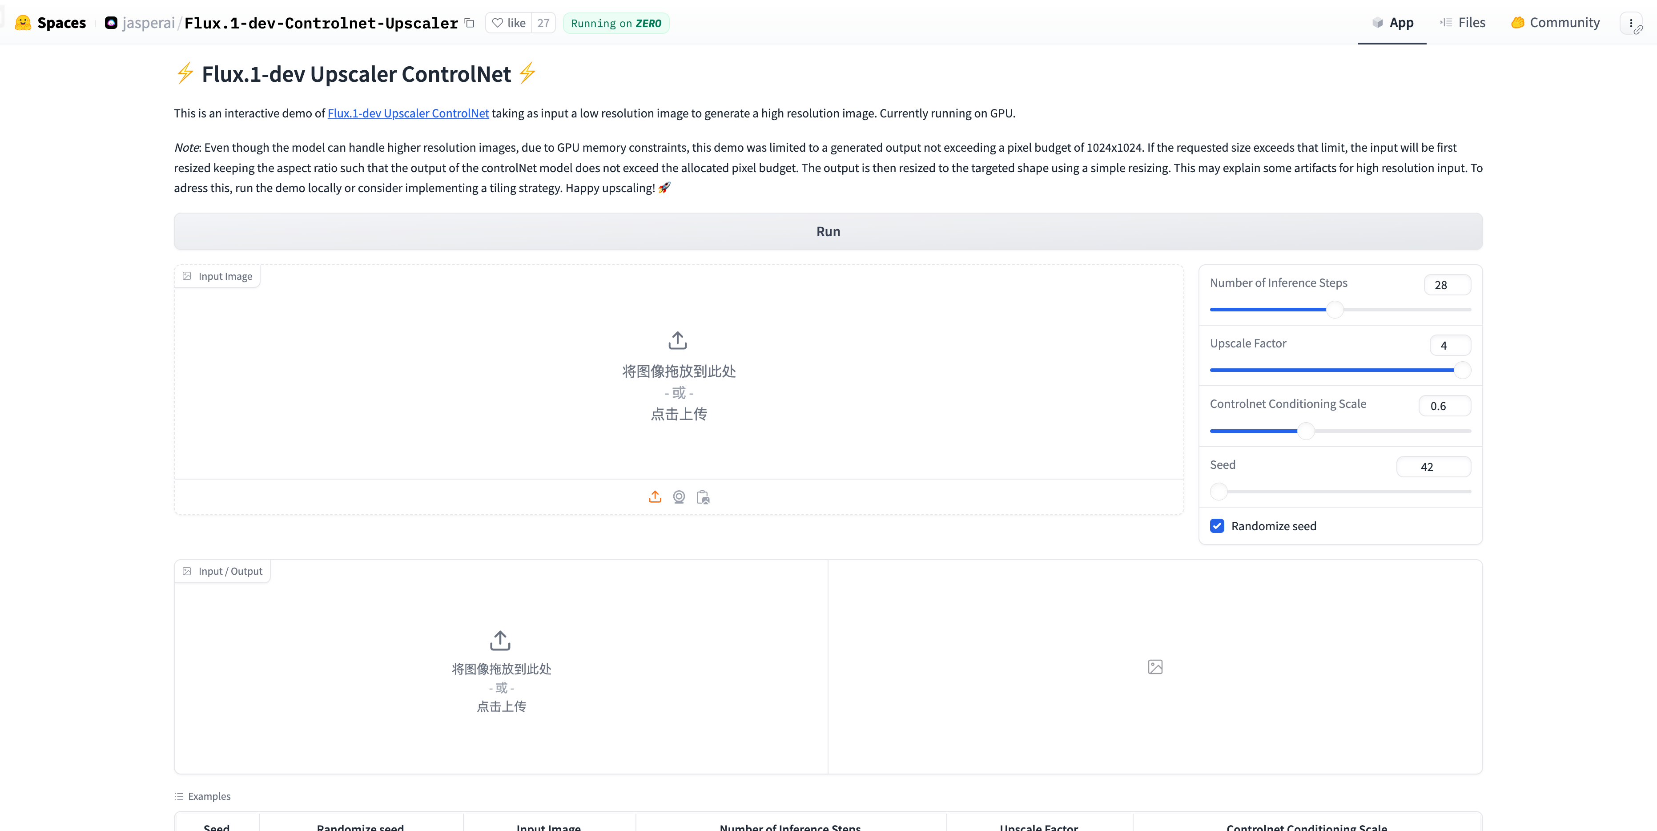Screen dimensions: 1657x831
Task: Uncheck the Randomize seed checkbox
Action: click(x=1217, y=526)
